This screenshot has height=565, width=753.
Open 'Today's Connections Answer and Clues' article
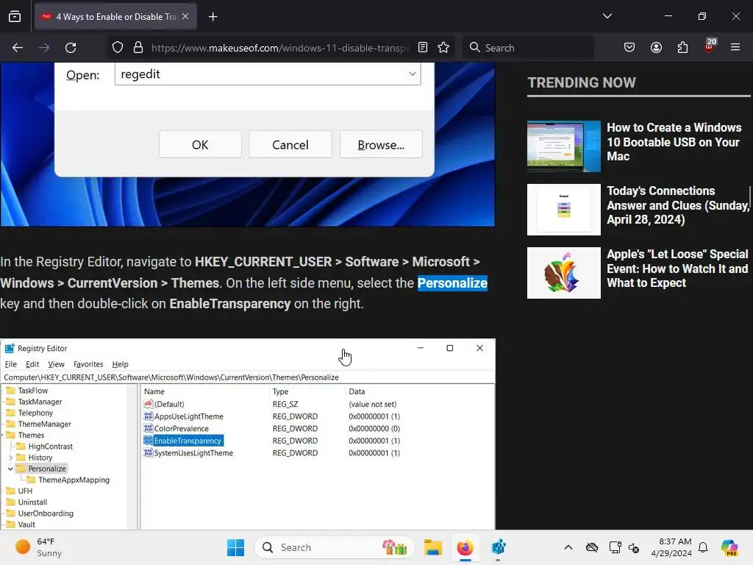[x=678, y=205]
